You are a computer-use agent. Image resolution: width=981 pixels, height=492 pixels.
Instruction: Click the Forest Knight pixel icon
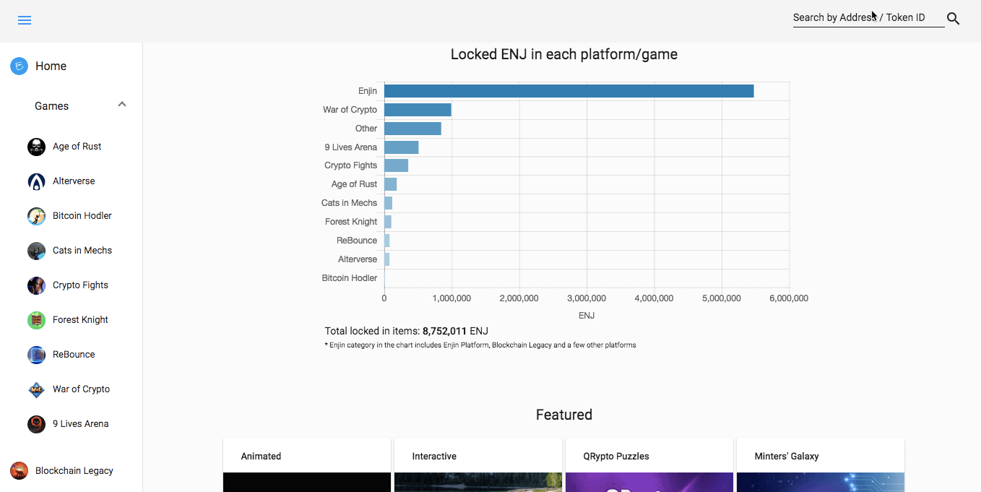tap(36, 320)
